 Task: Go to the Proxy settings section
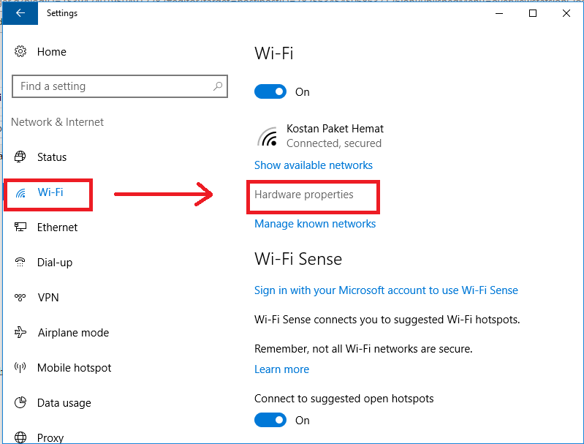50,437
